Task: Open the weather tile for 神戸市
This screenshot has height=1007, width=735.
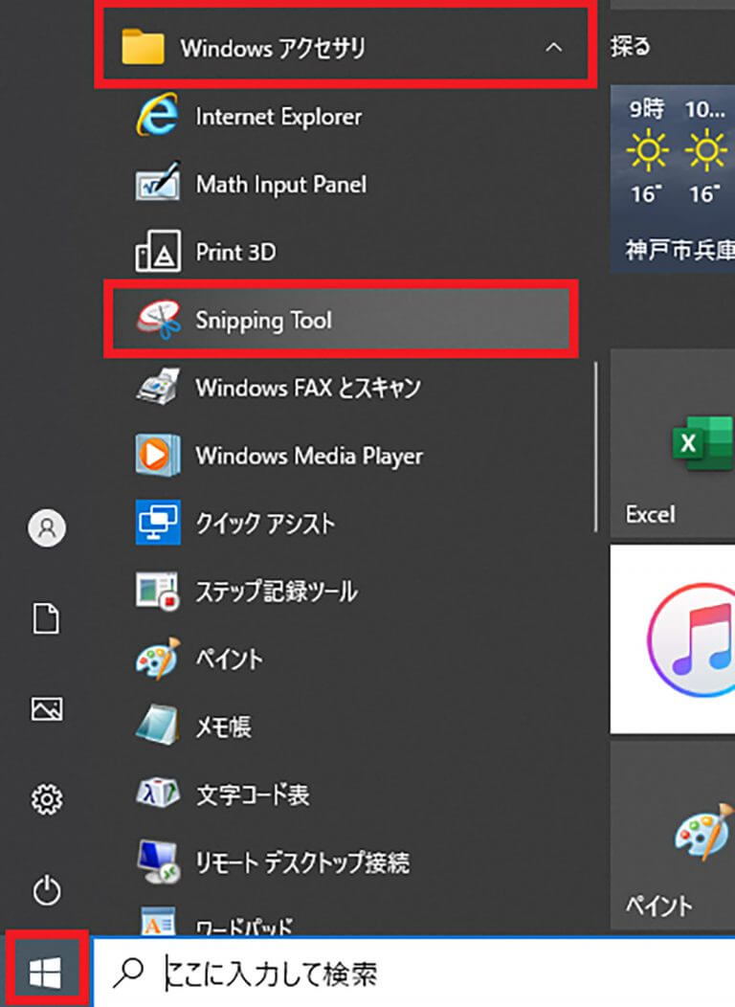Action: point(673,179)
